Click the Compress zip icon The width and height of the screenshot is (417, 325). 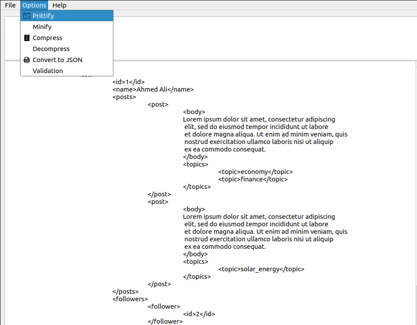tap(26, 38)
